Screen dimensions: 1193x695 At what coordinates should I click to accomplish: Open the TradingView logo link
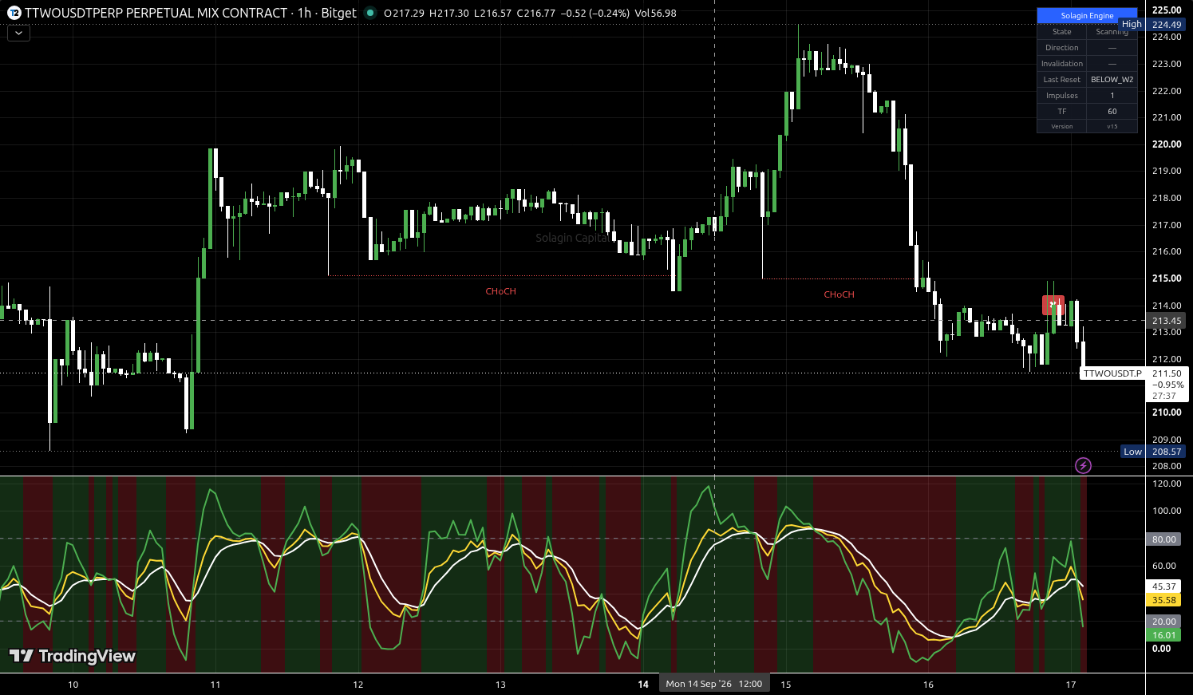[x=73, y=656]
